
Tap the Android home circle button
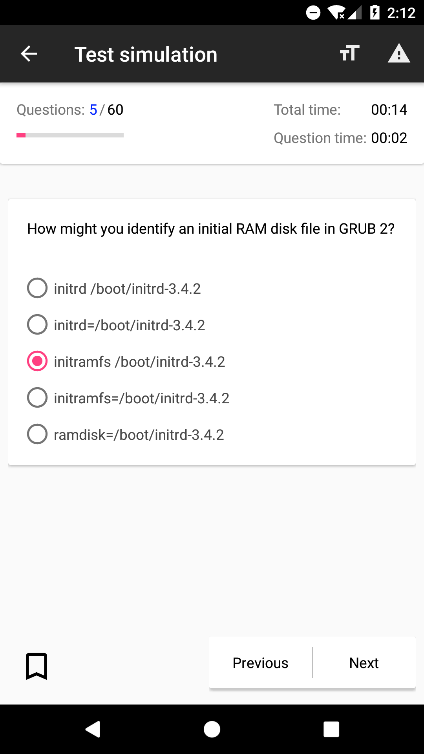click(x=212, y=729)
